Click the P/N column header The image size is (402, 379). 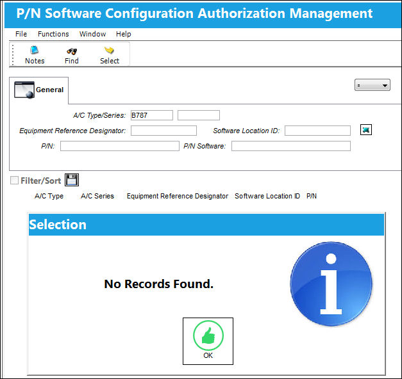(x=312, y=196)
